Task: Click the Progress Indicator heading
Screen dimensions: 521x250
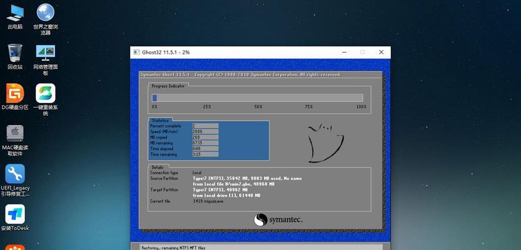Action: pyautogui.click(x=168, y=86)
